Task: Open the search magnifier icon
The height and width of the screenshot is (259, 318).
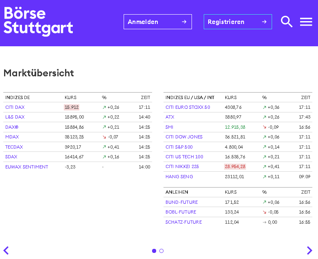Action: coord(287,22)
